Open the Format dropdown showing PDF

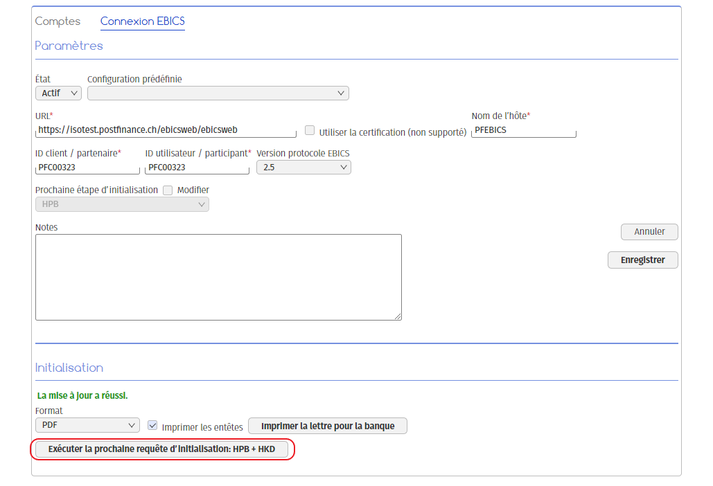87,425
